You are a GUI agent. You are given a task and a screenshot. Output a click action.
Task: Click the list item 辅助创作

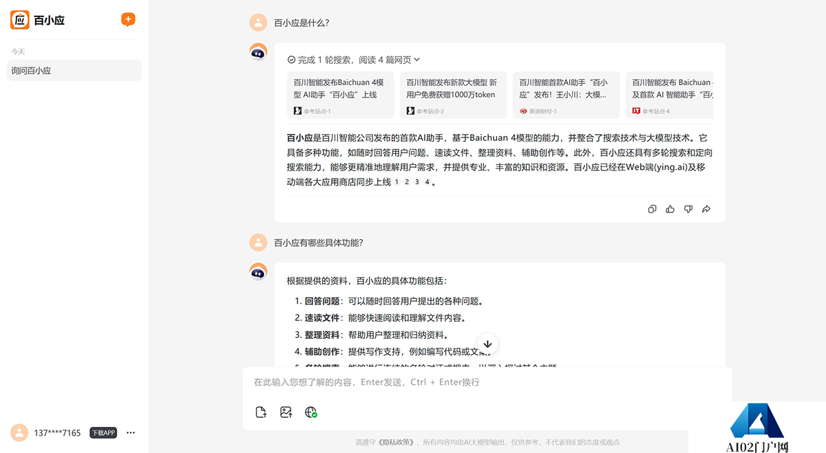tap(322, 352)
